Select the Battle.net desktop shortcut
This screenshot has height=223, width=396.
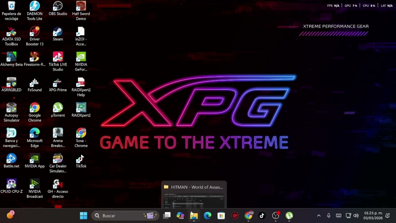(11, 161)
